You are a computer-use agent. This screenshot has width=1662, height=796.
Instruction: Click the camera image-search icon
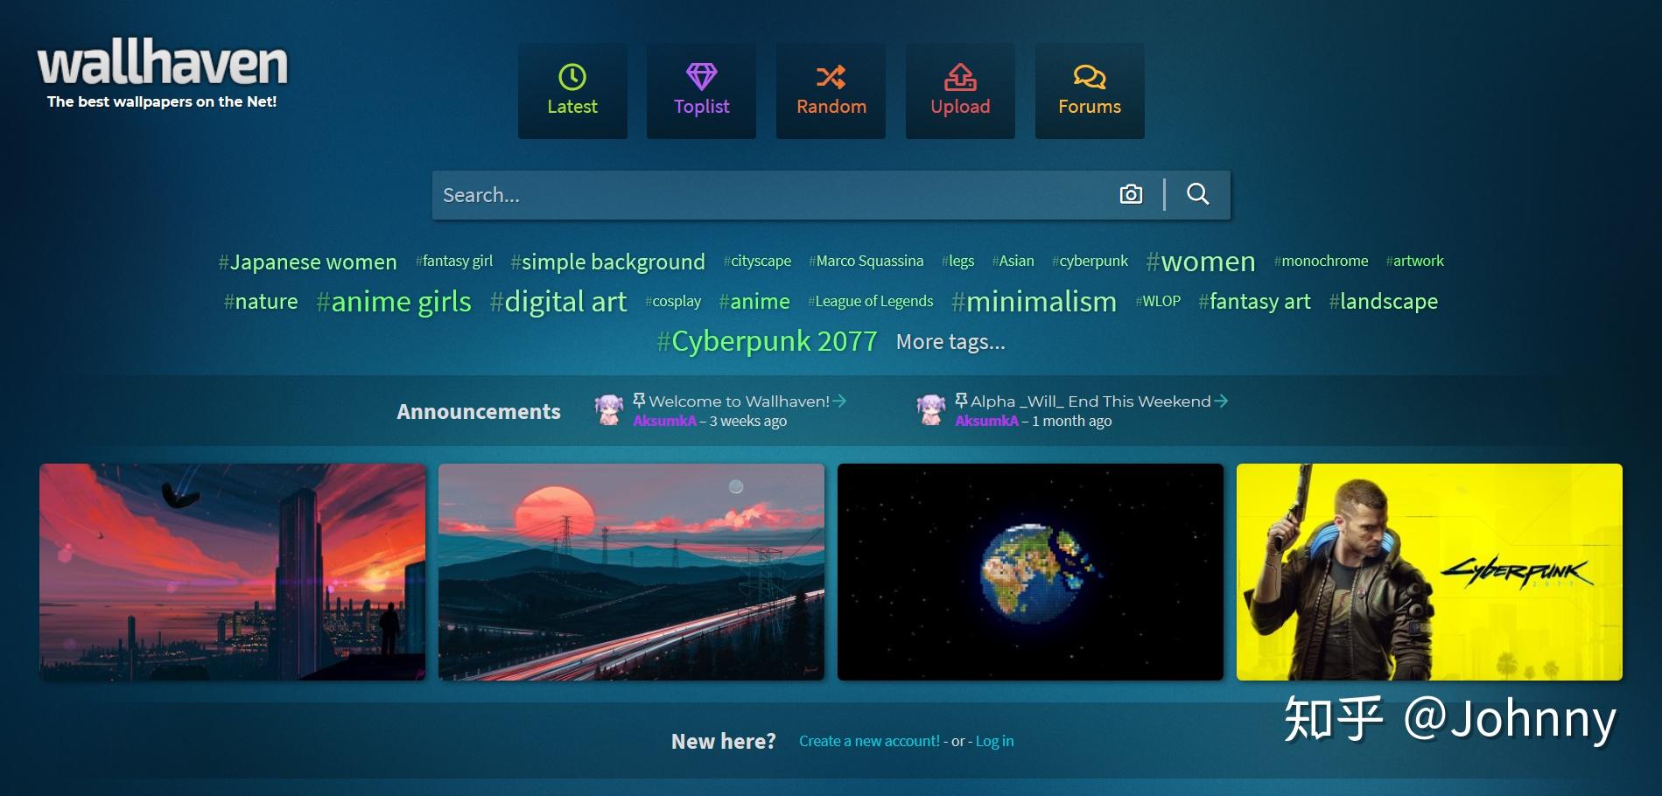[1131, 194]
